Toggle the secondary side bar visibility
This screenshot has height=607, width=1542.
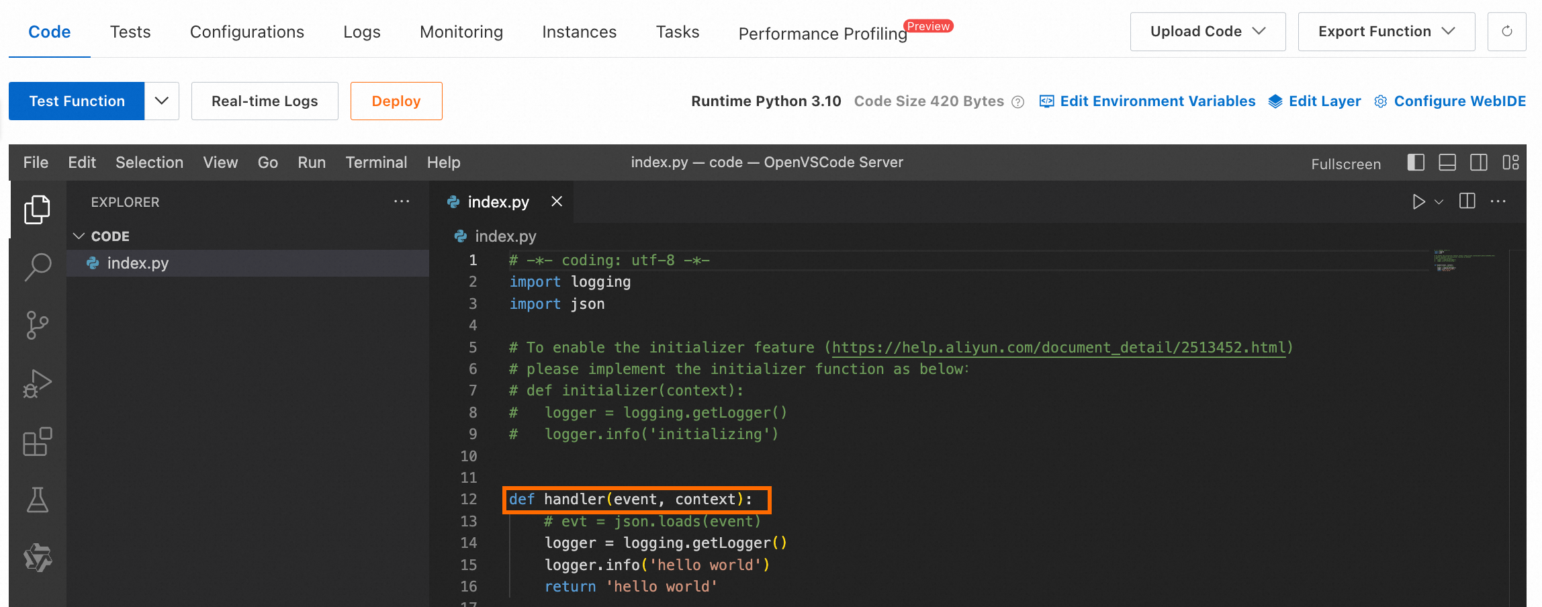1479,162
